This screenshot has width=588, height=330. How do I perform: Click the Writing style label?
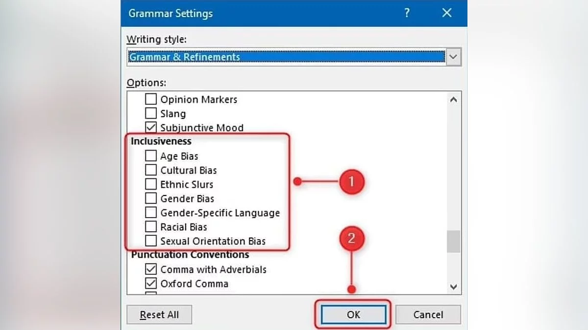[x=156, y=39]
